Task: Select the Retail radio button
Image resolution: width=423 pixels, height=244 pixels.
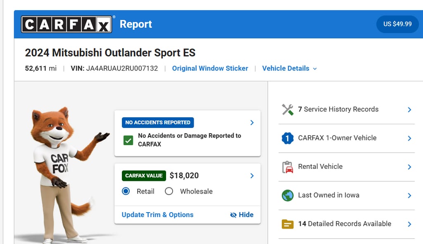Action: (126, 191)
